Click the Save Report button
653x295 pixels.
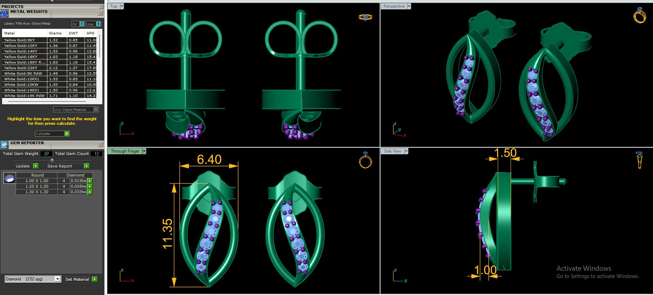click(68, 166)
